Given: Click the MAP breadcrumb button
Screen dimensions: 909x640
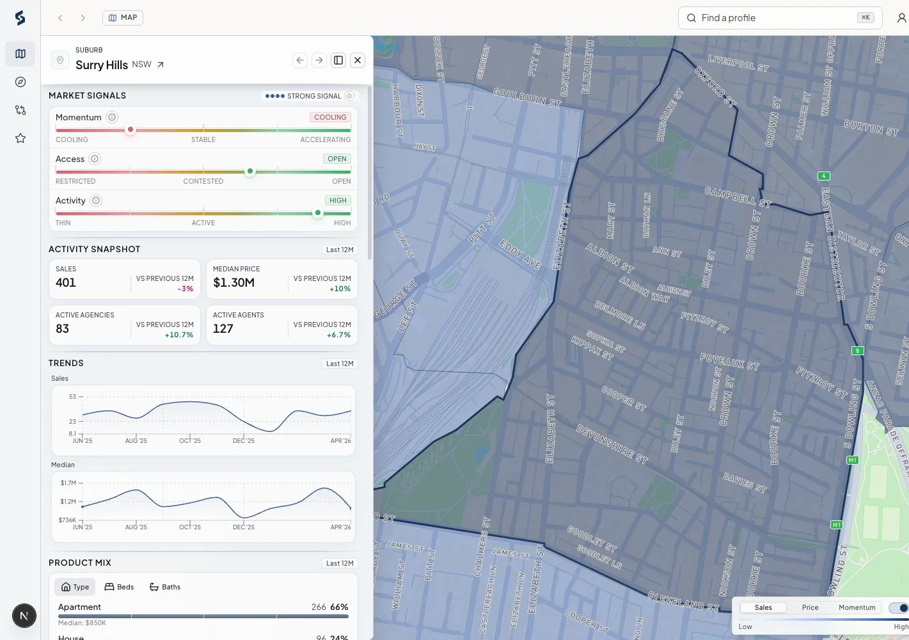Looking at the screenshot, I should click(x=123, y=18).
